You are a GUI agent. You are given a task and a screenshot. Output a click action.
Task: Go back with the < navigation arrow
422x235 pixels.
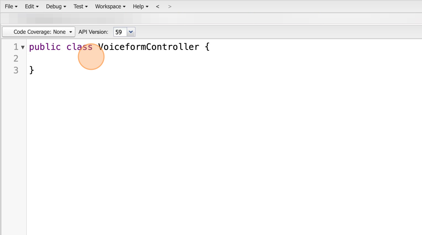coord(158,6)
